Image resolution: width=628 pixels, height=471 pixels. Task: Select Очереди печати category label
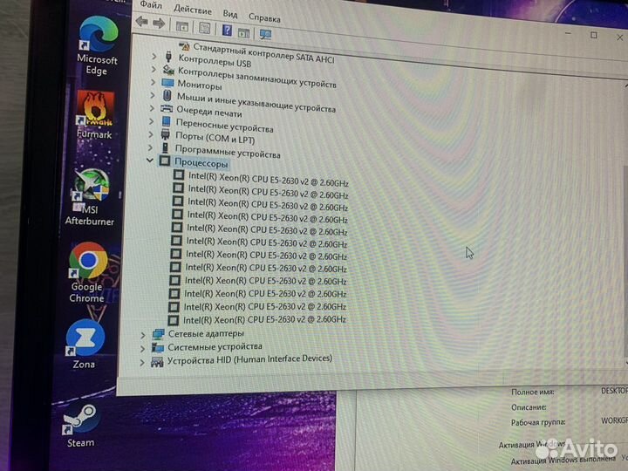click(209, 111)
